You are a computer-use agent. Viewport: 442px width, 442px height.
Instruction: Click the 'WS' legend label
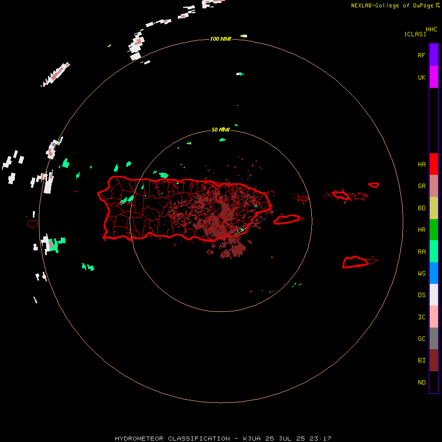point(421,274)
